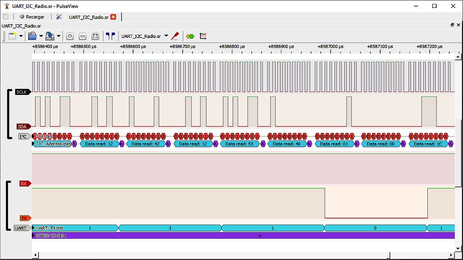Toggle the cursors display
The image size is (463, 260).
click(111, 36)
